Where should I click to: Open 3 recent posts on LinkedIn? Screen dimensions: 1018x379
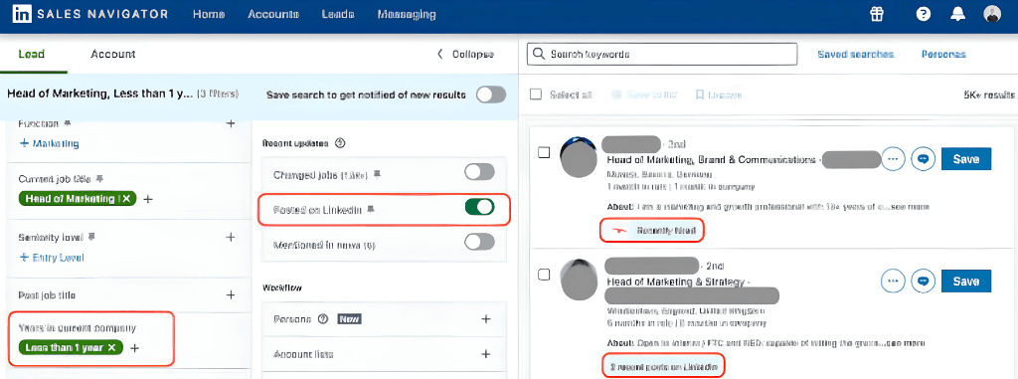662,367
